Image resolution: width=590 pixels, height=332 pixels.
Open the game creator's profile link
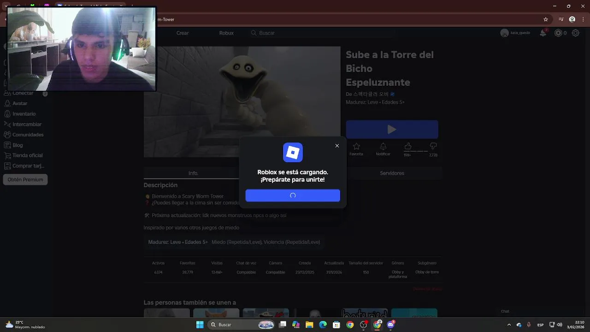[371, 94]
